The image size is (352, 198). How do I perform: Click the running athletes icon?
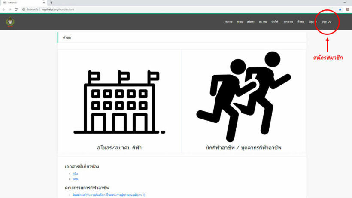(243, 97)
